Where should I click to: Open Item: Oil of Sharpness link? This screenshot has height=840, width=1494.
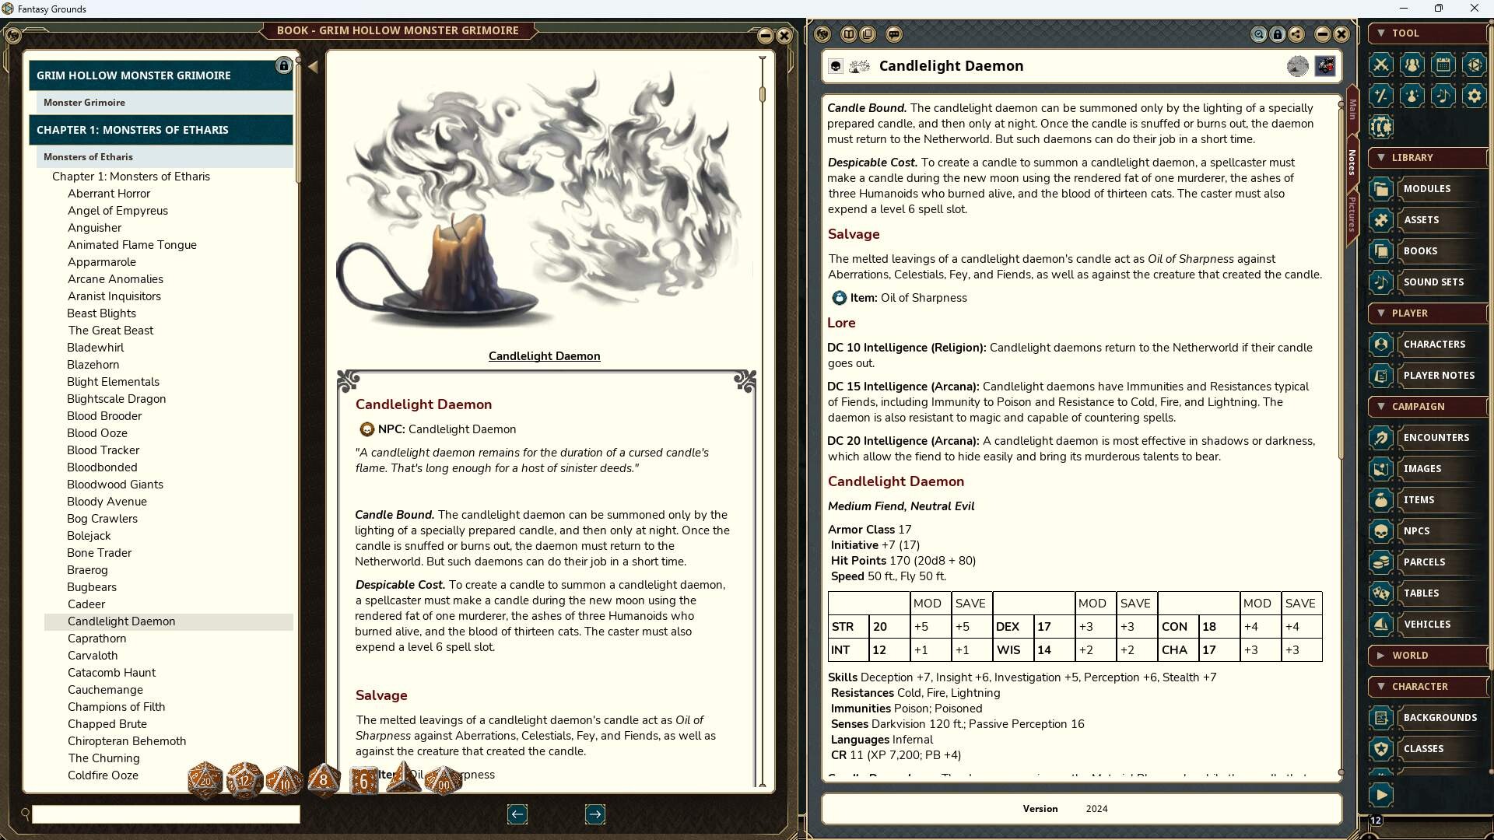[900, 298]
